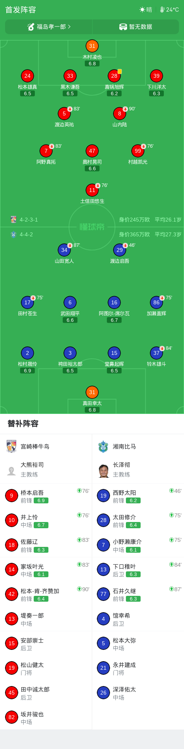Open 湘南比马 team crest in substitutes

[103, 446]
